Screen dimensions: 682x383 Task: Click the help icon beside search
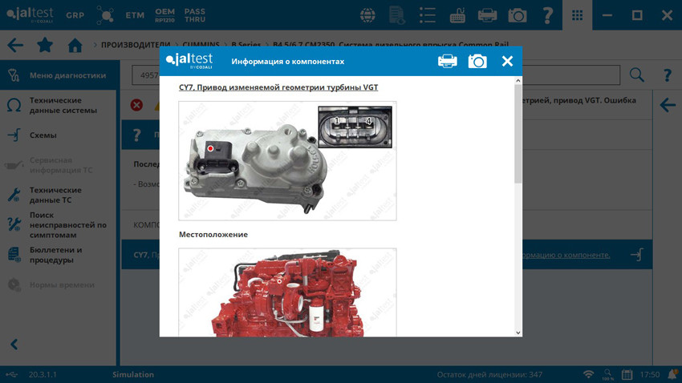(x=668, y=75)
